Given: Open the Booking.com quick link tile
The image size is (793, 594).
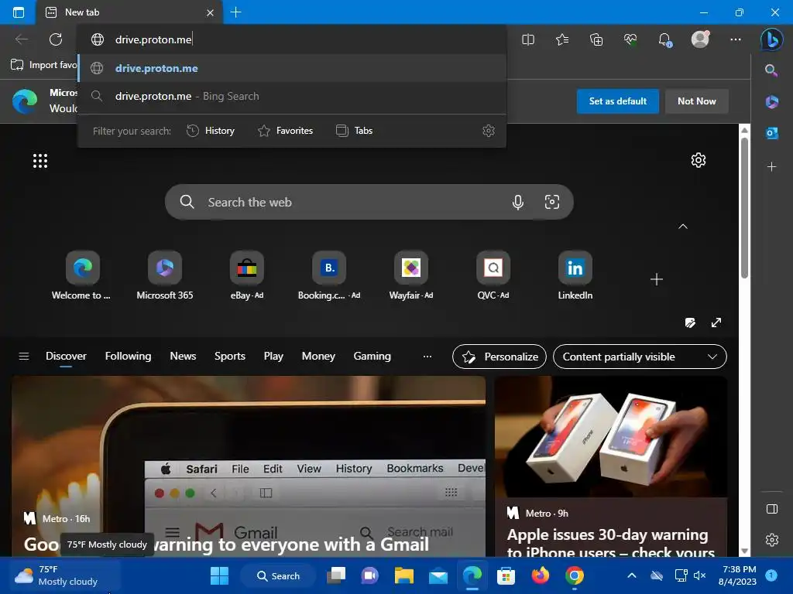Looking at the screenshot, I should [328, 276].
